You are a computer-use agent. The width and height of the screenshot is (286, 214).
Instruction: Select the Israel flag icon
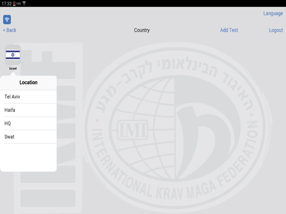click(x=13, y=55)
